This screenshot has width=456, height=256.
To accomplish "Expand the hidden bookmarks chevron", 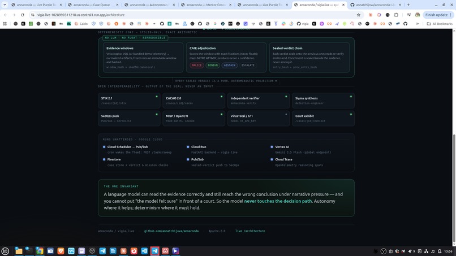I will 418,24.
